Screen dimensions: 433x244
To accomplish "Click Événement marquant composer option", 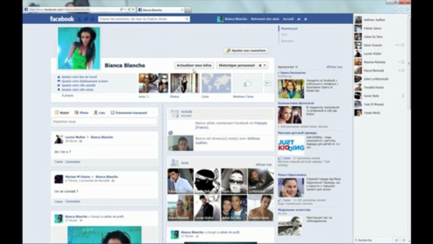I will coord(129,113).
